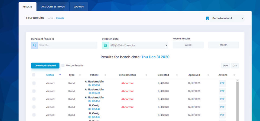The image size is (260, 121).
Task: Tick the select-all checkbox in header
Action: tap(34, 75)
